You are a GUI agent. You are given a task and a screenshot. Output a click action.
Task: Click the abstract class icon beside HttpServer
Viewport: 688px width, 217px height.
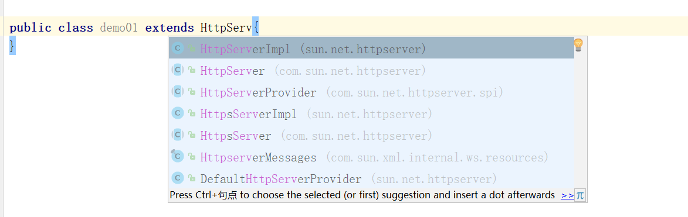177,70
